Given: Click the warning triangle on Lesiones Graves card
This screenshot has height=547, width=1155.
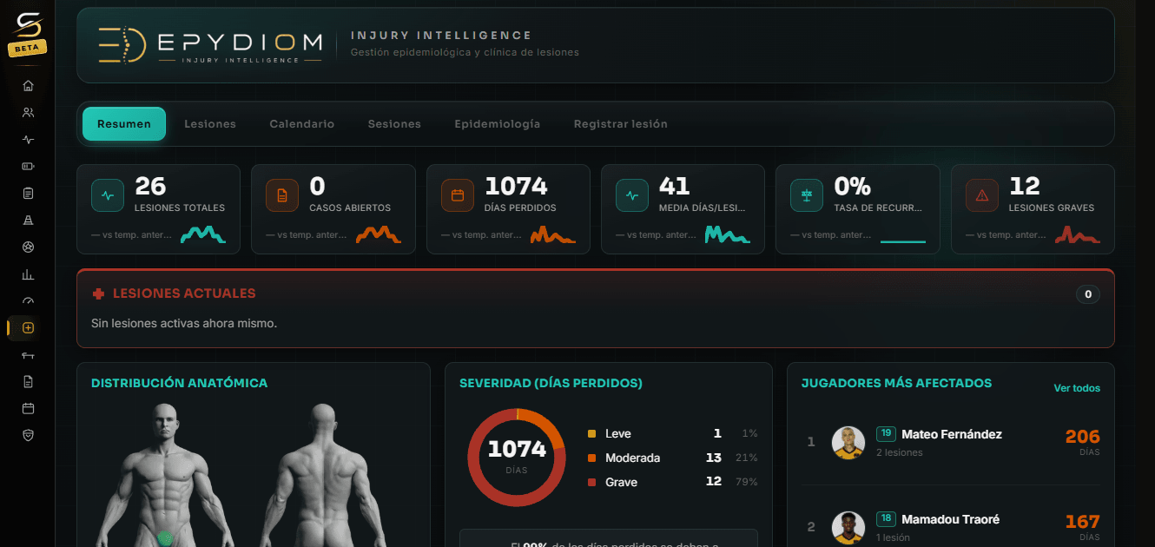Looking at the screenshot, I should click(x=982, y=195).
